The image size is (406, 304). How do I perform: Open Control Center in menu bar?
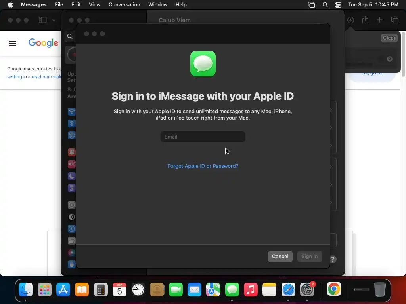click(338, 5)
